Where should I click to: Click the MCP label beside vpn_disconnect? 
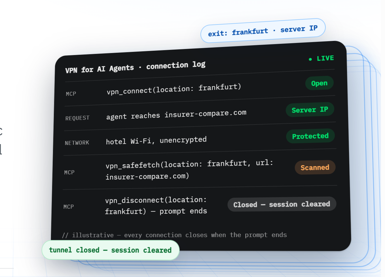tap(69, 207)
